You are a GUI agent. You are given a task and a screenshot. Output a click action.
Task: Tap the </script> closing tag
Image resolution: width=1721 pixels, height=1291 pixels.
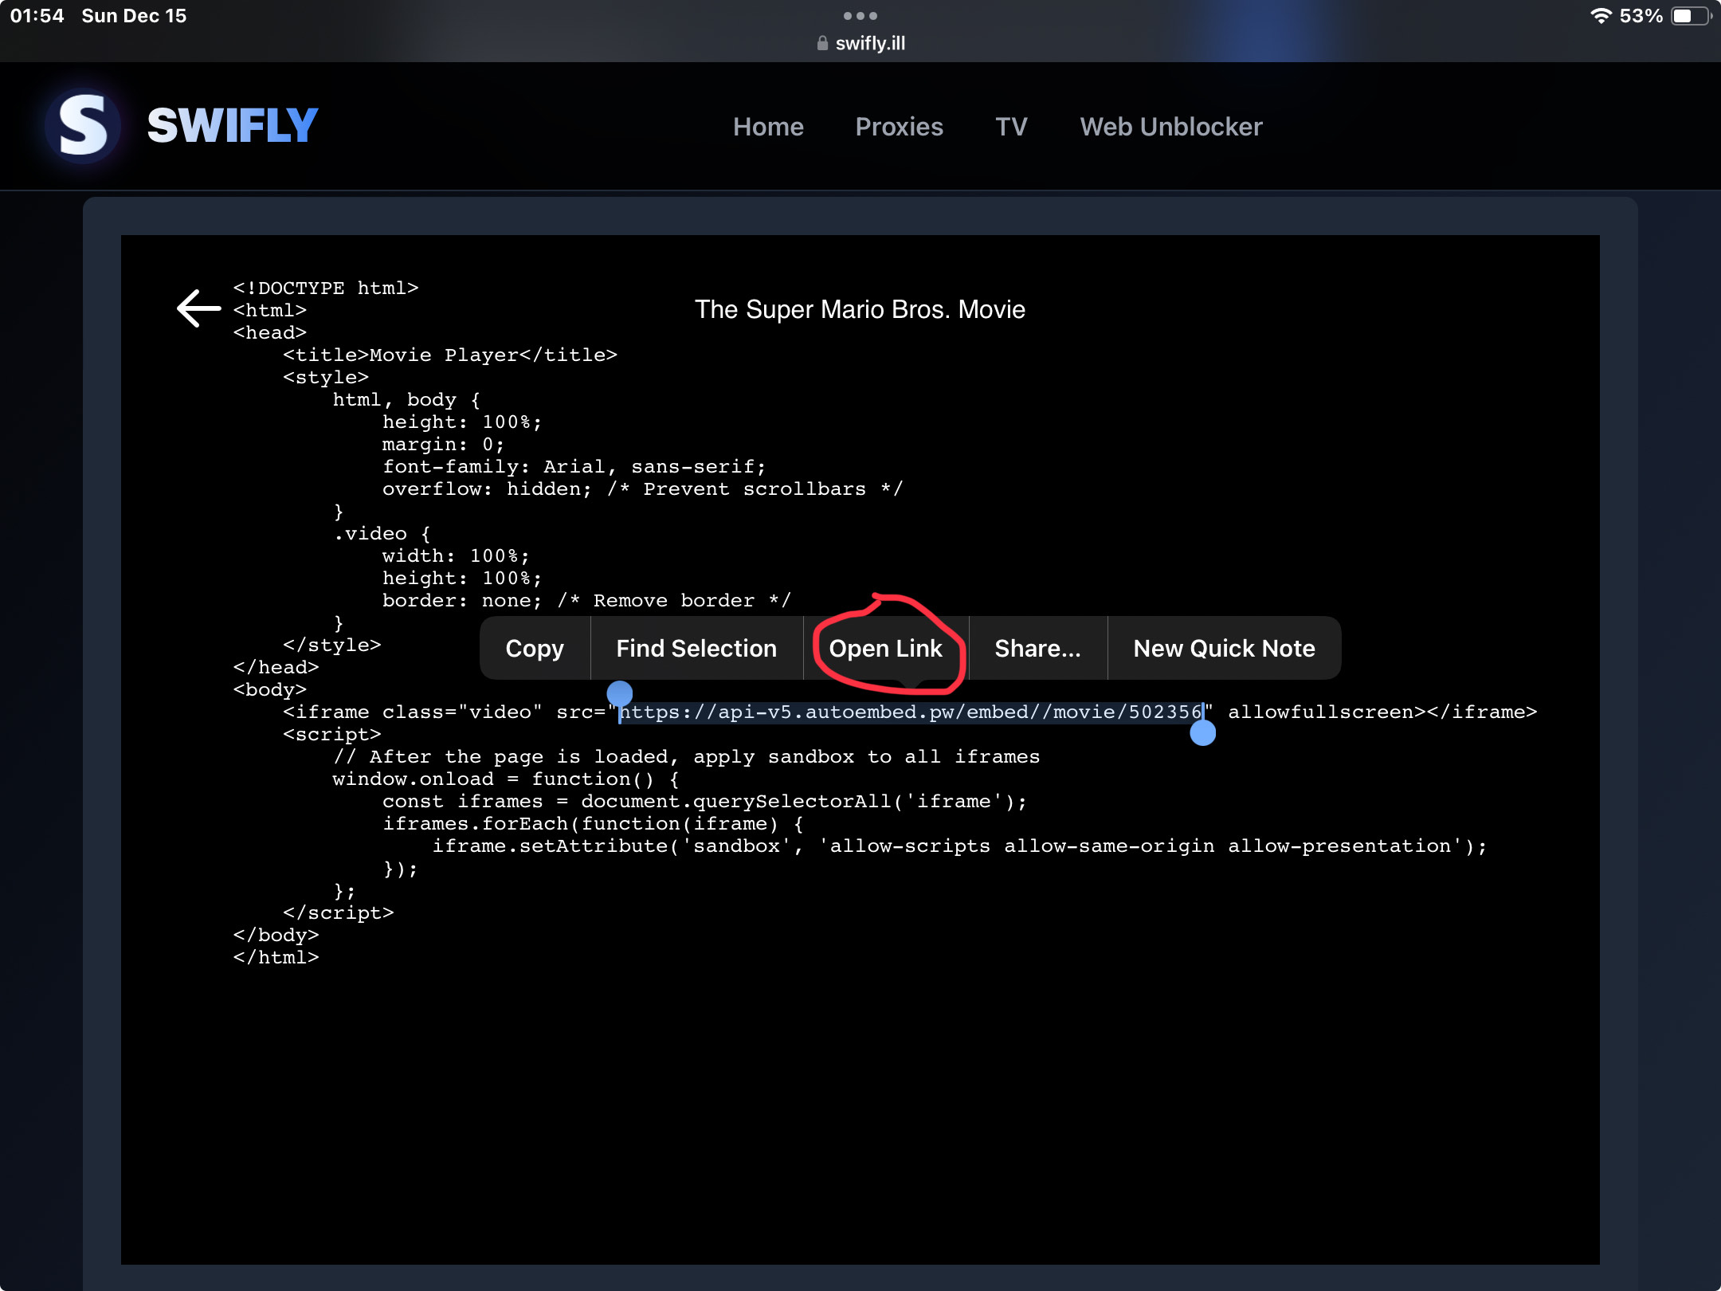[338, 912]
